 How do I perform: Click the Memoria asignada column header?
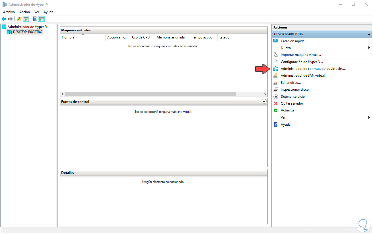coord(172,37)
